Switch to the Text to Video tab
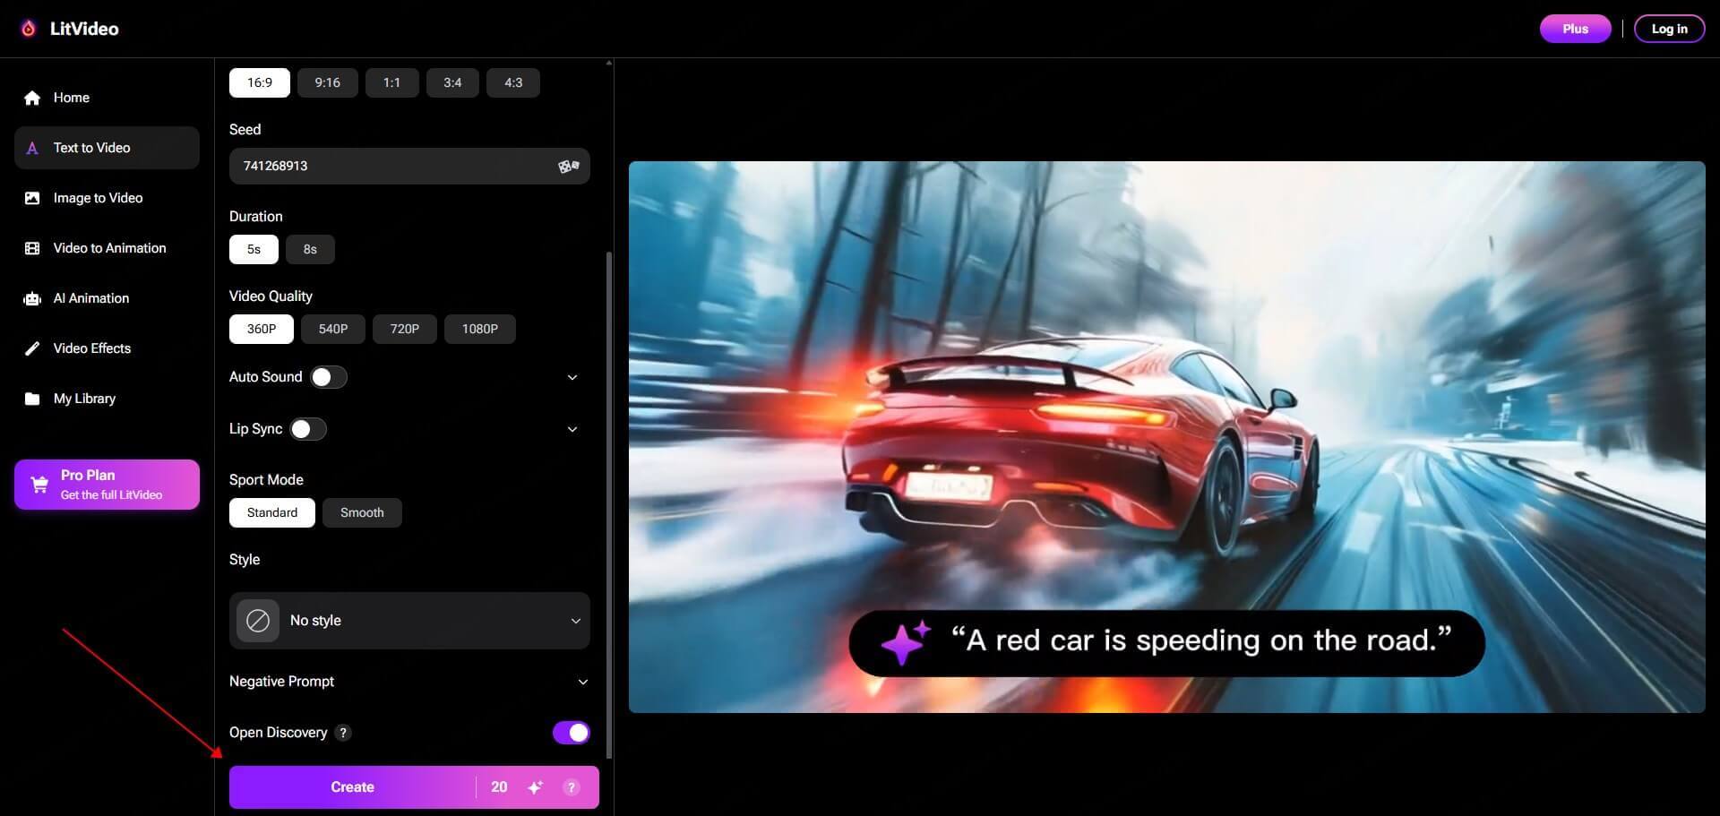This screenshot has width=1720, height=816. click(x=90, y=148)
